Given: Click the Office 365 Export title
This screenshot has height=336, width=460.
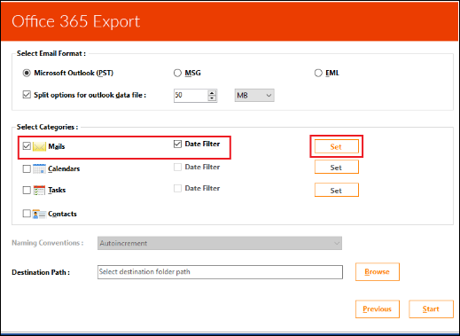Looking at the screenshot, I should click(76, 21).
